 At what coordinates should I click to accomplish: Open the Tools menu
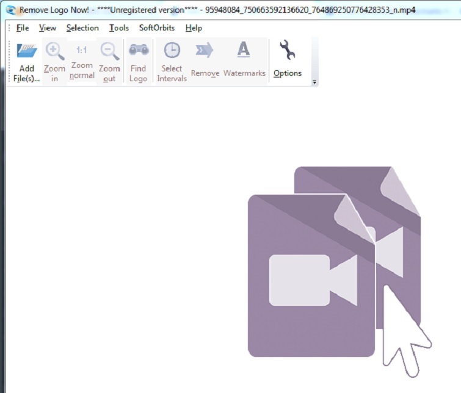pyautogui.click(x=119, y=28)
